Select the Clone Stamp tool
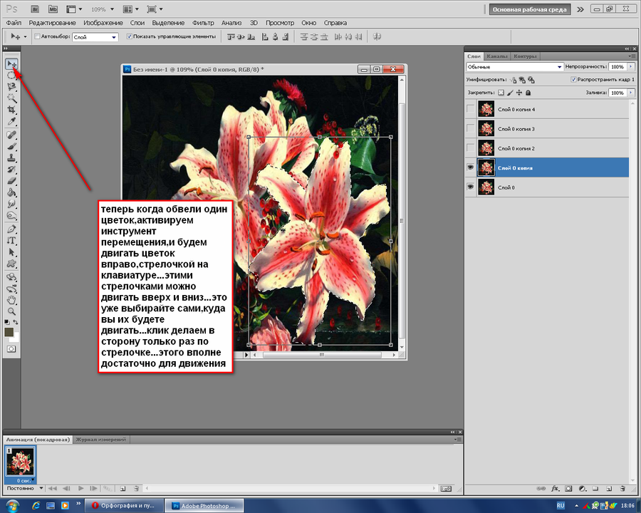The height and width of the screenshot is (513, 641). (11, 158)
